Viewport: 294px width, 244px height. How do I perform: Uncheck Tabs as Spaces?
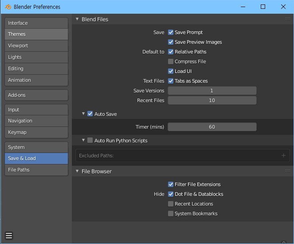point(171,81)
